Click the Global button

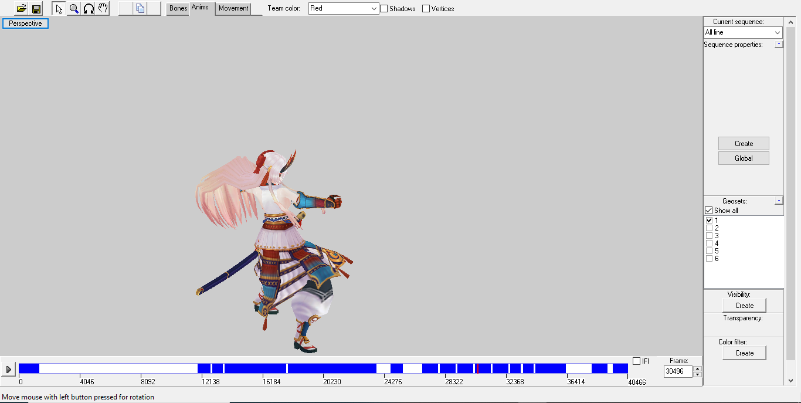[x=744, y=158]
